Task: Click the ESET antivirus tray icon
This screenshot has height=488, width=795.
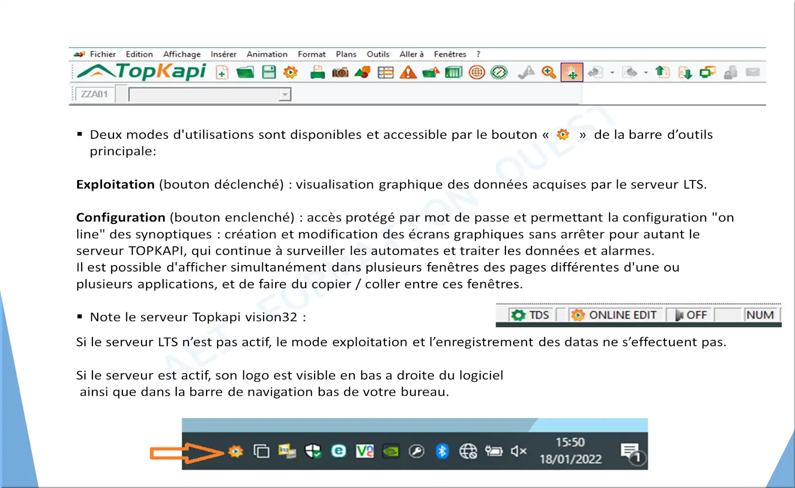Action: (x=339, y=451)
